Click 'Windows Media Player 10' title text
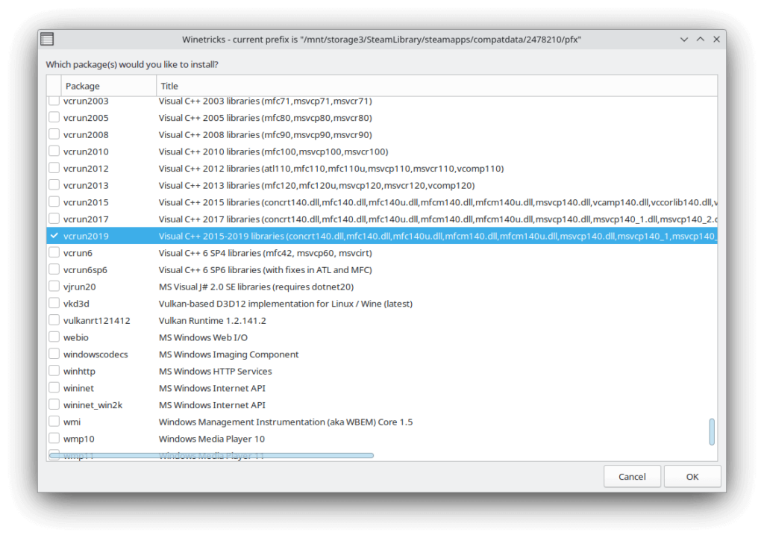Viewport: 764px width, 538px height. coord(211,439)
